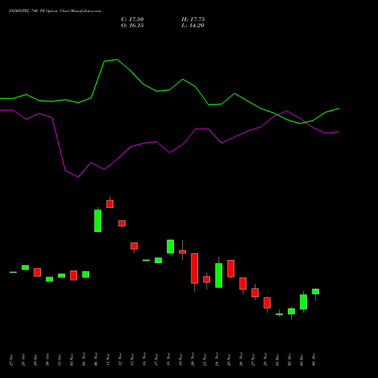Click the last green candle above 04 Dec
378x378 pixels.
click(315, 292)
